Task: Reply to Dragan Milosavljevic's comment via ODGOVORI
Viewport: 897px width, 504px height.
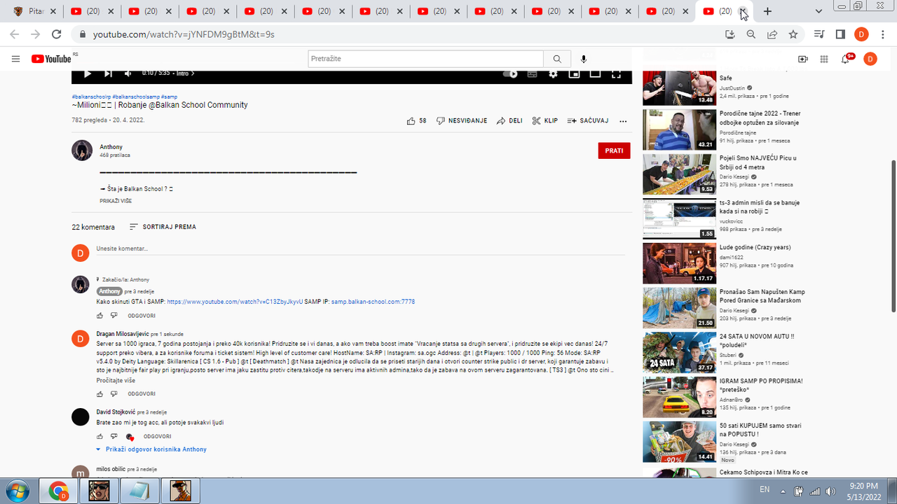Action: point(142,394)
